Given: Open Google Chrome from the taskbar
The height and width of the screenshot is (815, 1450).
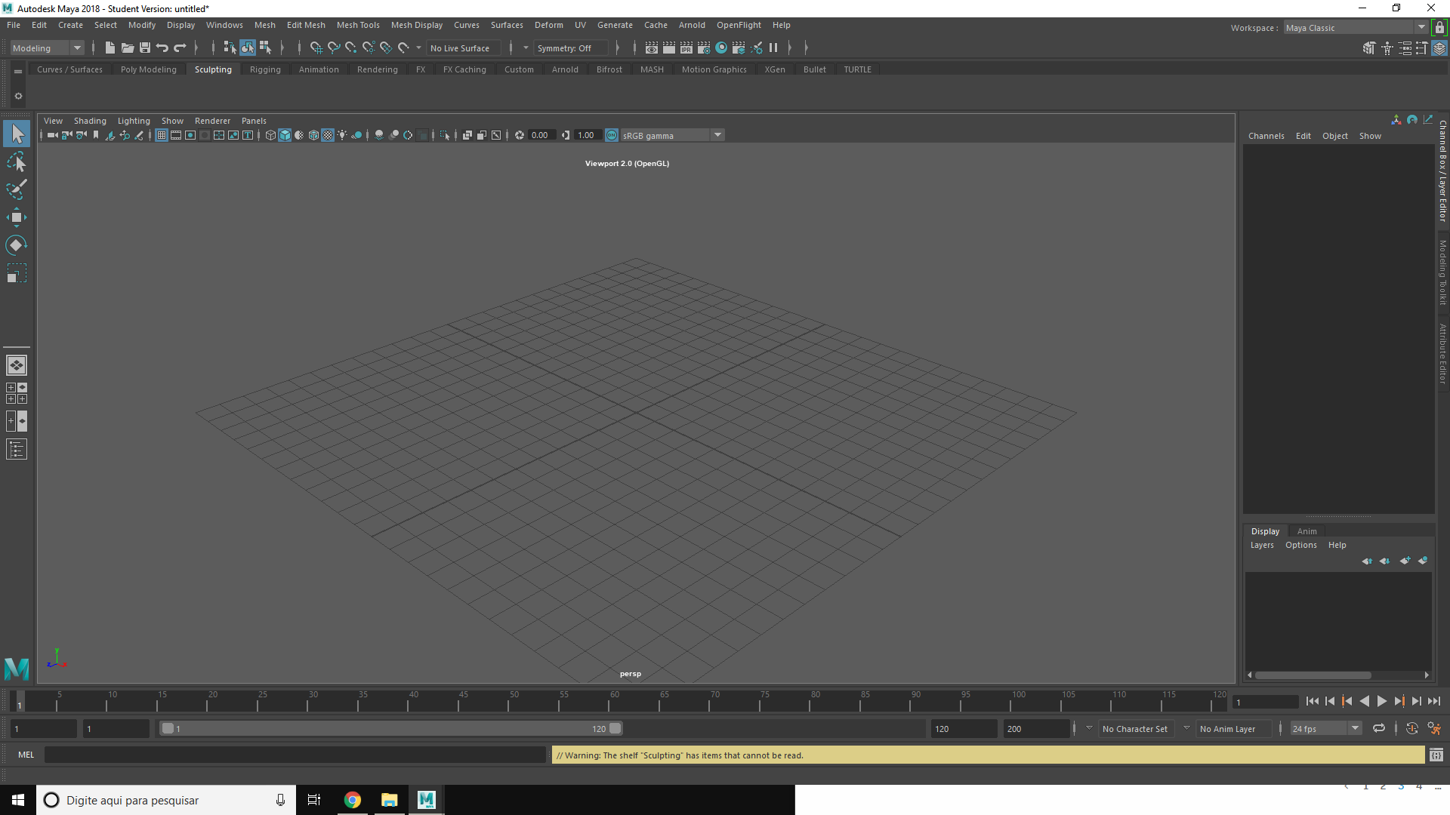Looking at the screenshot, I should tap(353, 800).
